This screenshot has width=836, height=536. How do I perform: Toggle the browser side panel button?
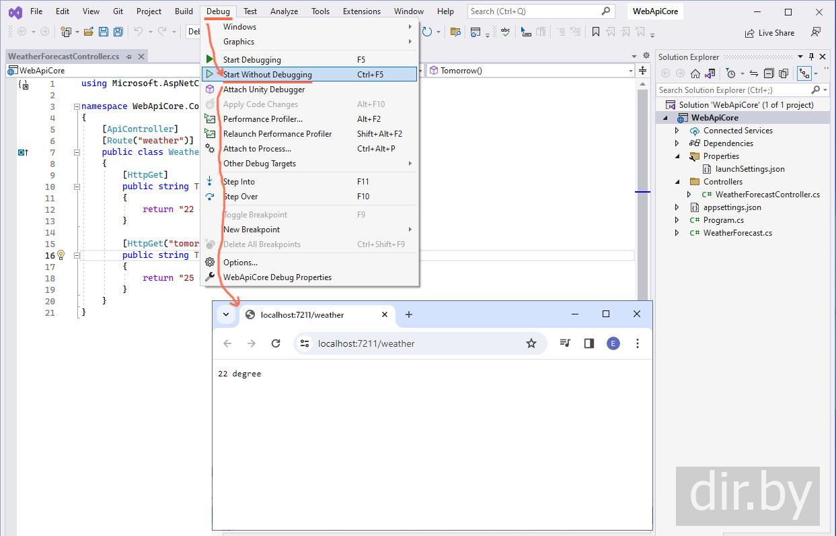click(x=589, y=343)
